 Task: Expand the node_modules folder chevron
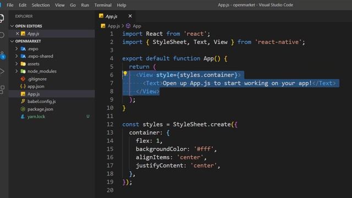coord(16,71)
